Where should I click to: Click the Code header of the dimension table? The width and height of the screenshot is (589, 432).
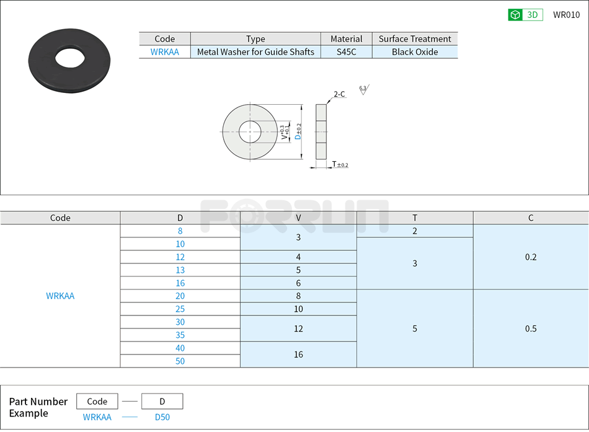click(60, 218)
